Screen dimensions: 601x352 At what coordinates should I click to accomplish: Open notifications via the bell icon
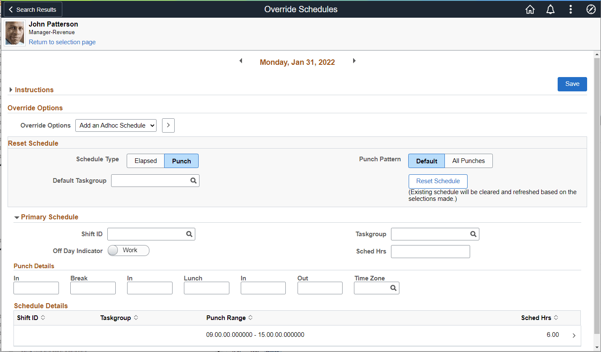point(550,9)
